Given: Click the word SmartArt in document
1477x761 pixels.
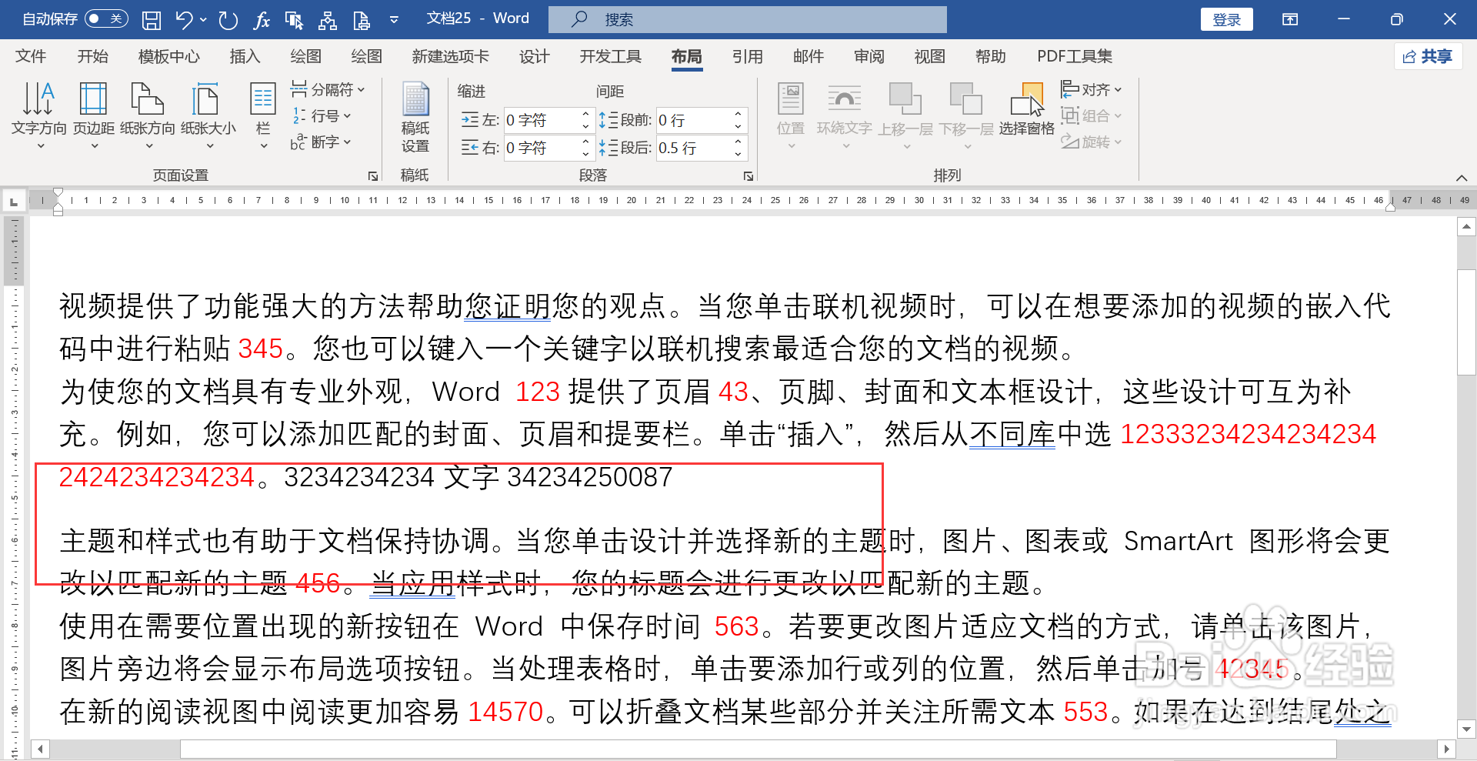Looking at the screenshot, I should tap(1178, 542).
